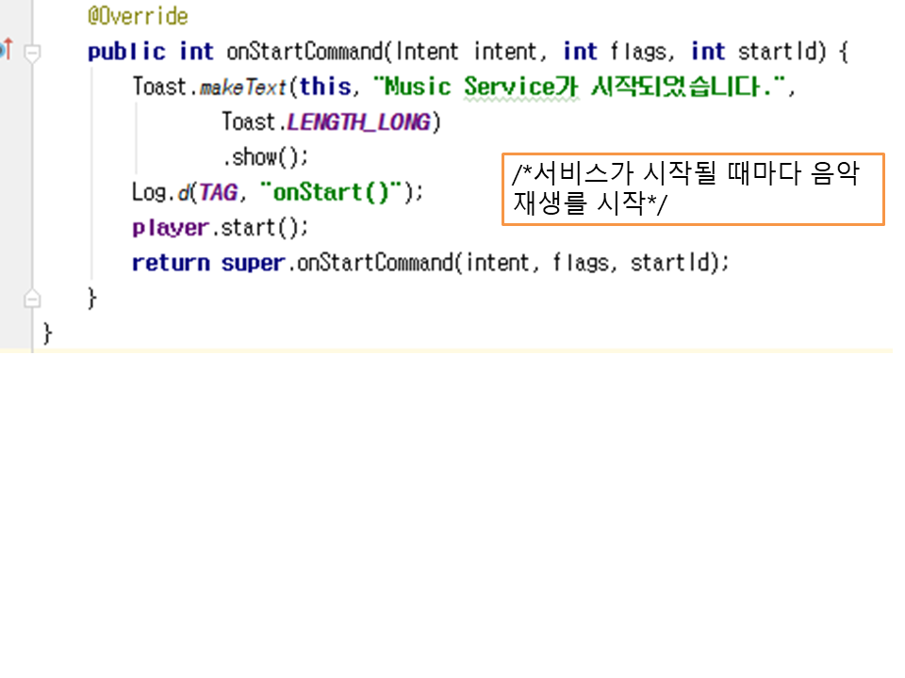Click the this keyword in makeText
The height and width of the screenshot is (678, 905).
[x=325, y=88]
